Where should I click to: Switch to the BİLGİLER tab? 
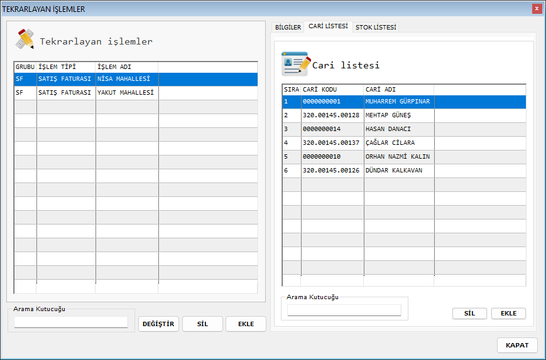[288, 28]
